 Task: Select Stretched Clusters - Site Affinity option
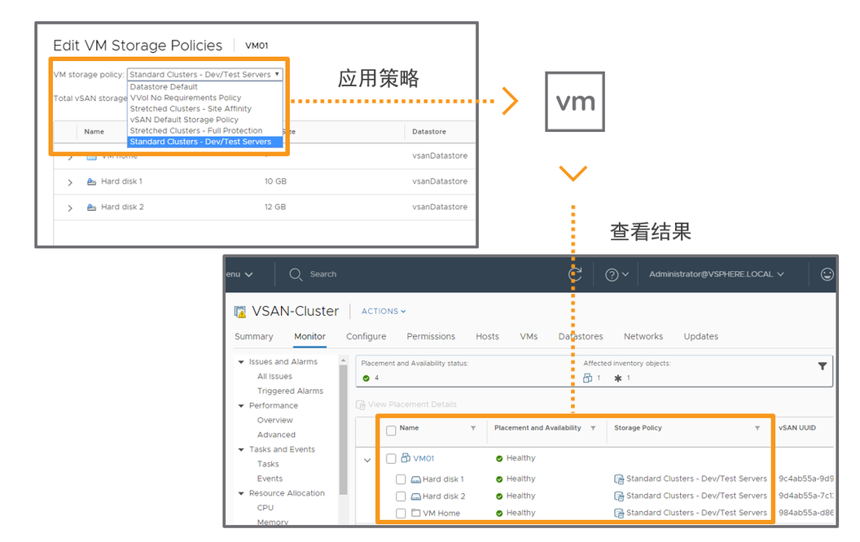pyautogui.click(x=205, y=108)
